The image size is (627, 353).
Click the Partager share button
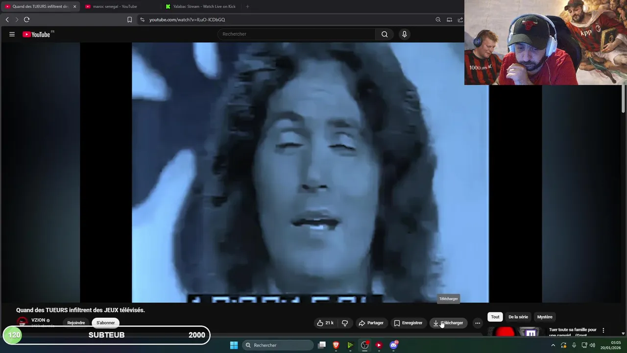tap(371, 323)
